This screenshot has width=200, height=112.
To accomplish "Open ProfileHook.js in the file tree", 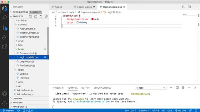I will point(27,66).
